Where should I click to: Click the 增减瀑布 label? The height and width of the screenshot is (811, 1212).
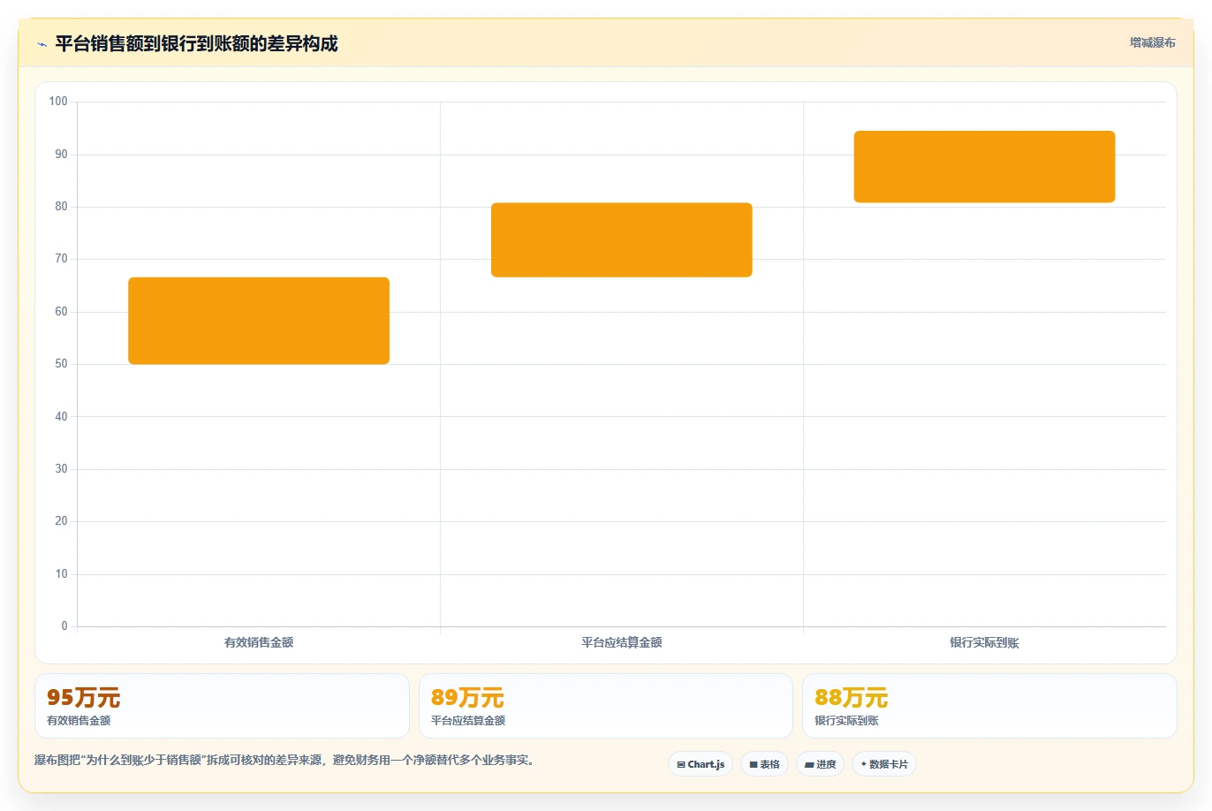(x=1153, y=42)
